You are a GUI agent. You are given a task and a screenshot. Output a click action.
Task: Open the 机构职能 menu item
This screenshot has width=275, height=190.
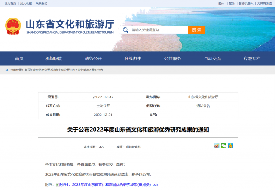[54, 59]
